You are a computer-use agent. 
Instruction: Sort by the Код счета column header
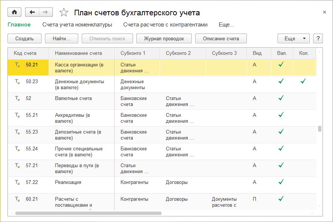point(25,53)
